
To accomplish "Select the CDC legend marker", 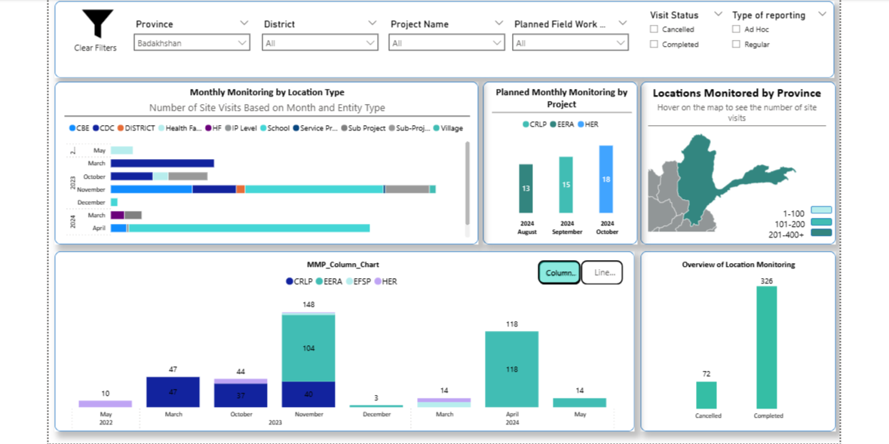I will click(96, 128).
